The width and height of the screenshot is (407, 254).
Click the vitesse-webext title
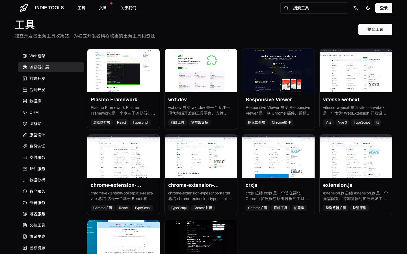[x=341, y=100]
